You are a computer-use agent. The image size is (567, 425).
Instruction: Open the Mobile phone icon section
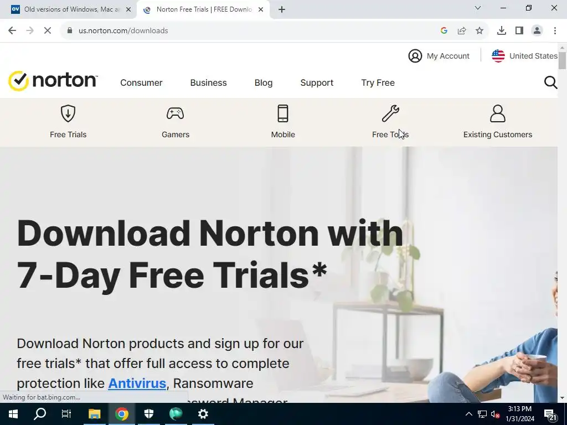[x=283, y=113]
